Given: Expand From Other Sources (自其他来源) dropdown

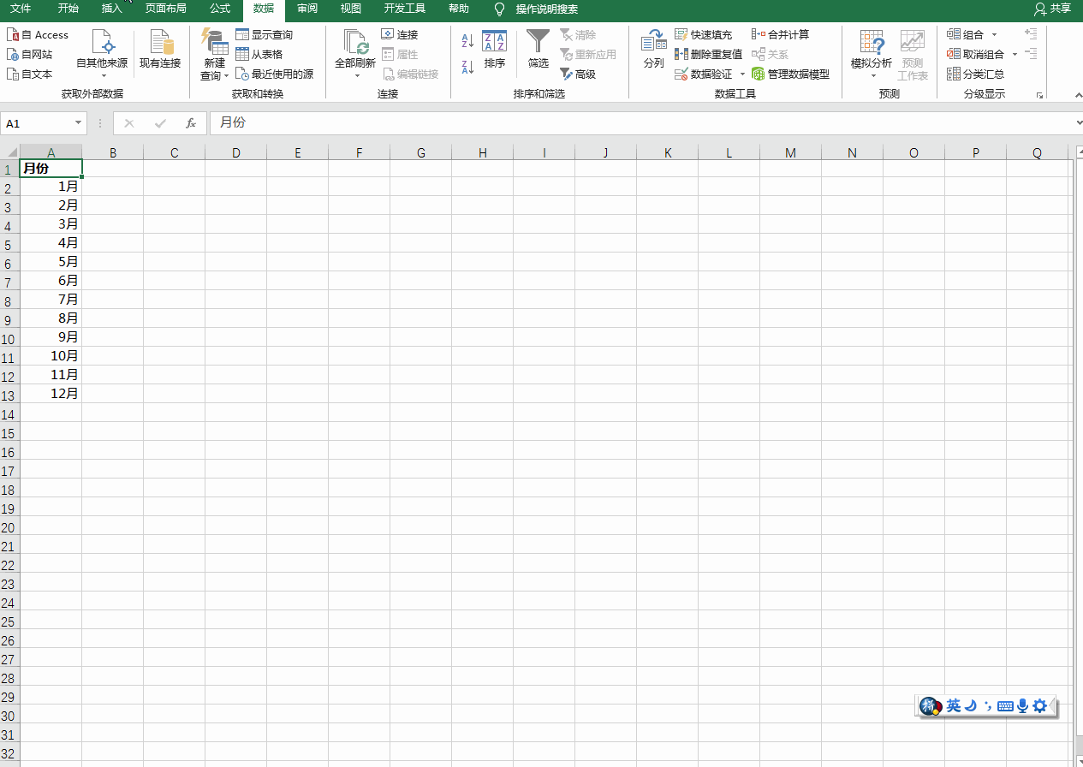Looking at the screenshot, I should [x=102, y=75].
